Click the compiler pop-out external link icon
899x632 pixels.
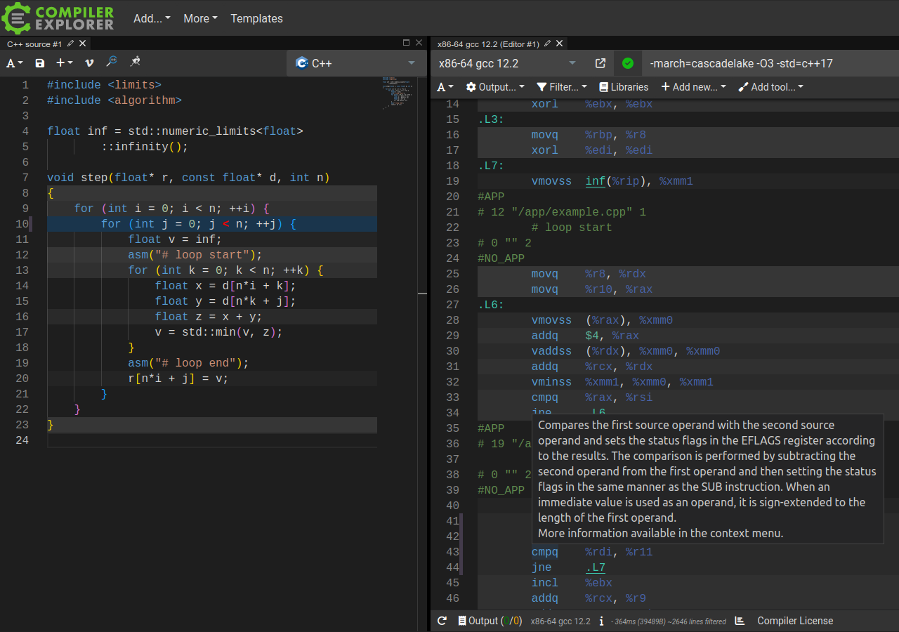coord(601,63)
